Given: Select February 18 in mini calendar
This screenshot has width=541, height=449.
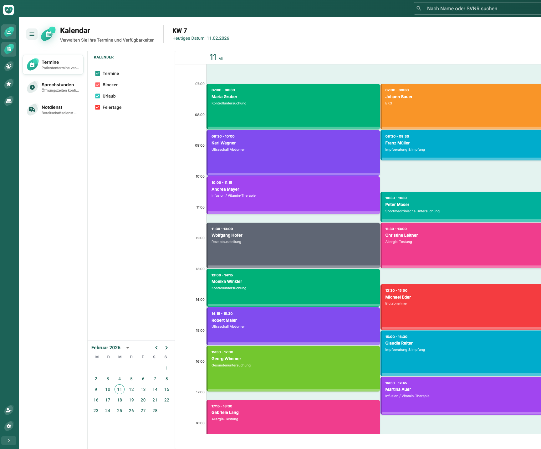Looking at the screenshot, I should point(120,400).
